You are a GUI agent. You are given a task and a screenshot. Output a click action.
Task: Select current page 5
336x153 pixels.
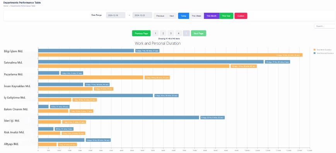click(186, 33)
